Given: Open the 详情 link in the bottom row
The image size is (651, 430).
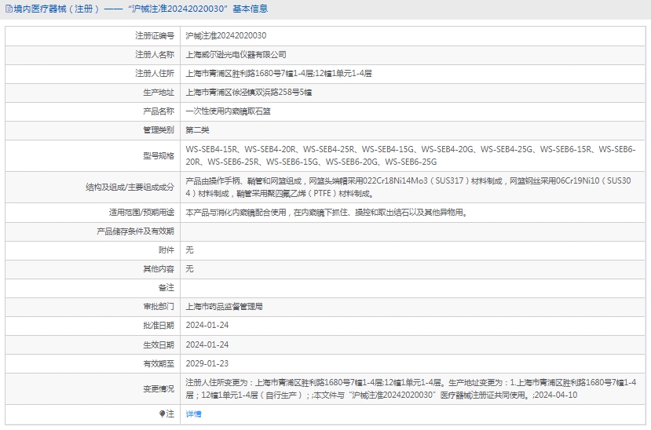Looking at the screenshot, I should click(x=193, y=414).
